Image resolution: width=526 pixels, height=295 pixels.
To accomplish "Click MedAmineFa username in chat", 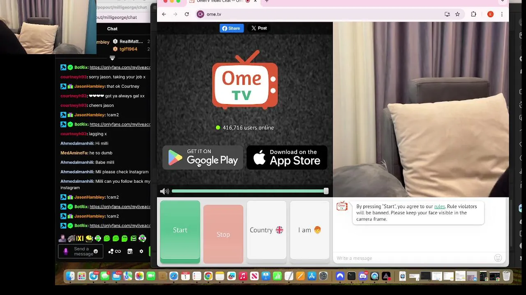I will click(74, 153).
